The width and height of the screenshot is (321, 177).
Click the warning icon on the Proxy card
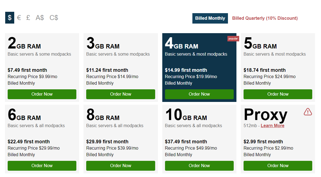(308, 112)
